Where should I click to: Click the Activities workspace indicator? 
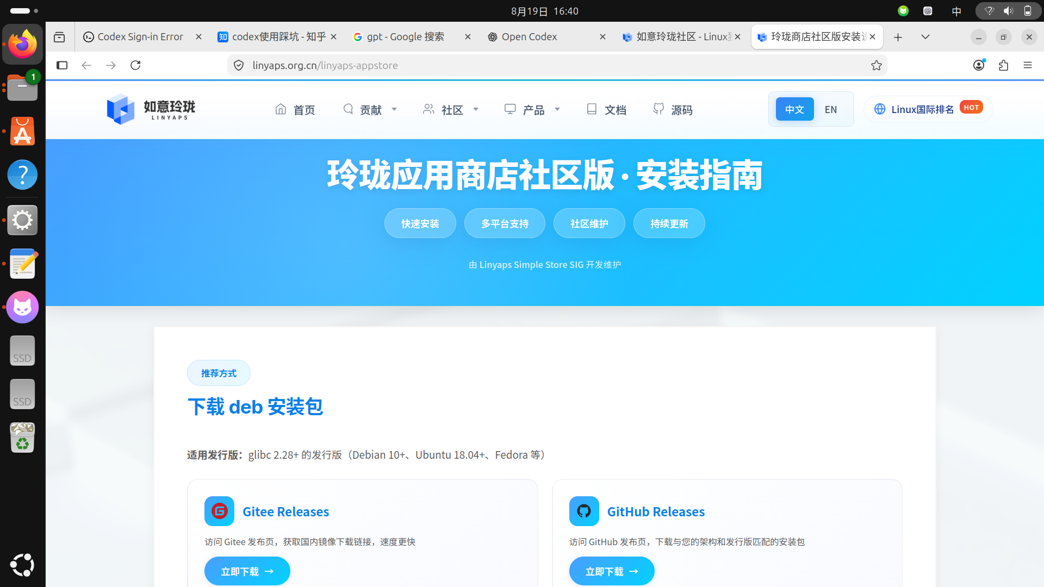pos(24,11)
